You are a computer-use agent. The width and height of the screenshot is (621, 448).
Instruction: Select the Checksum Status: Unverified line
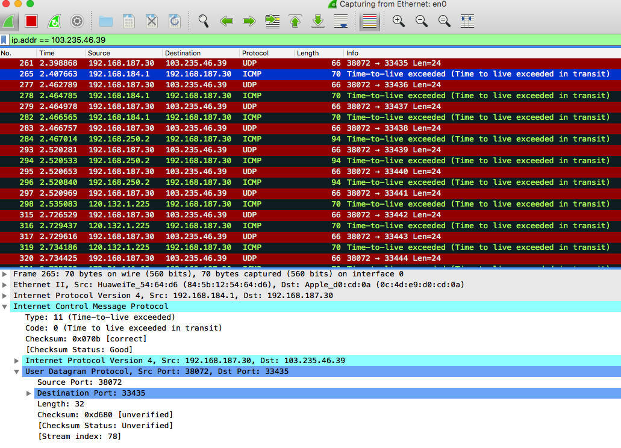(105, 426)
